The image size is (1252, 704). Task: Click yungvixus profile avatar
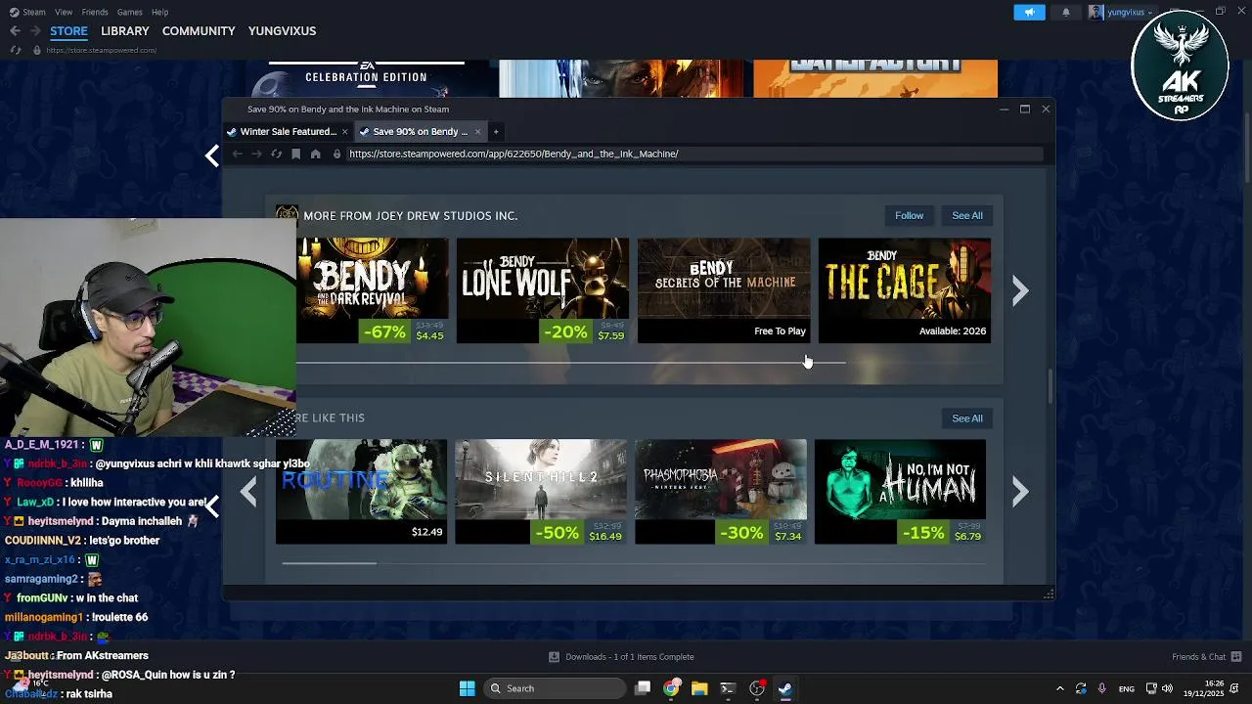[1095, 12]
